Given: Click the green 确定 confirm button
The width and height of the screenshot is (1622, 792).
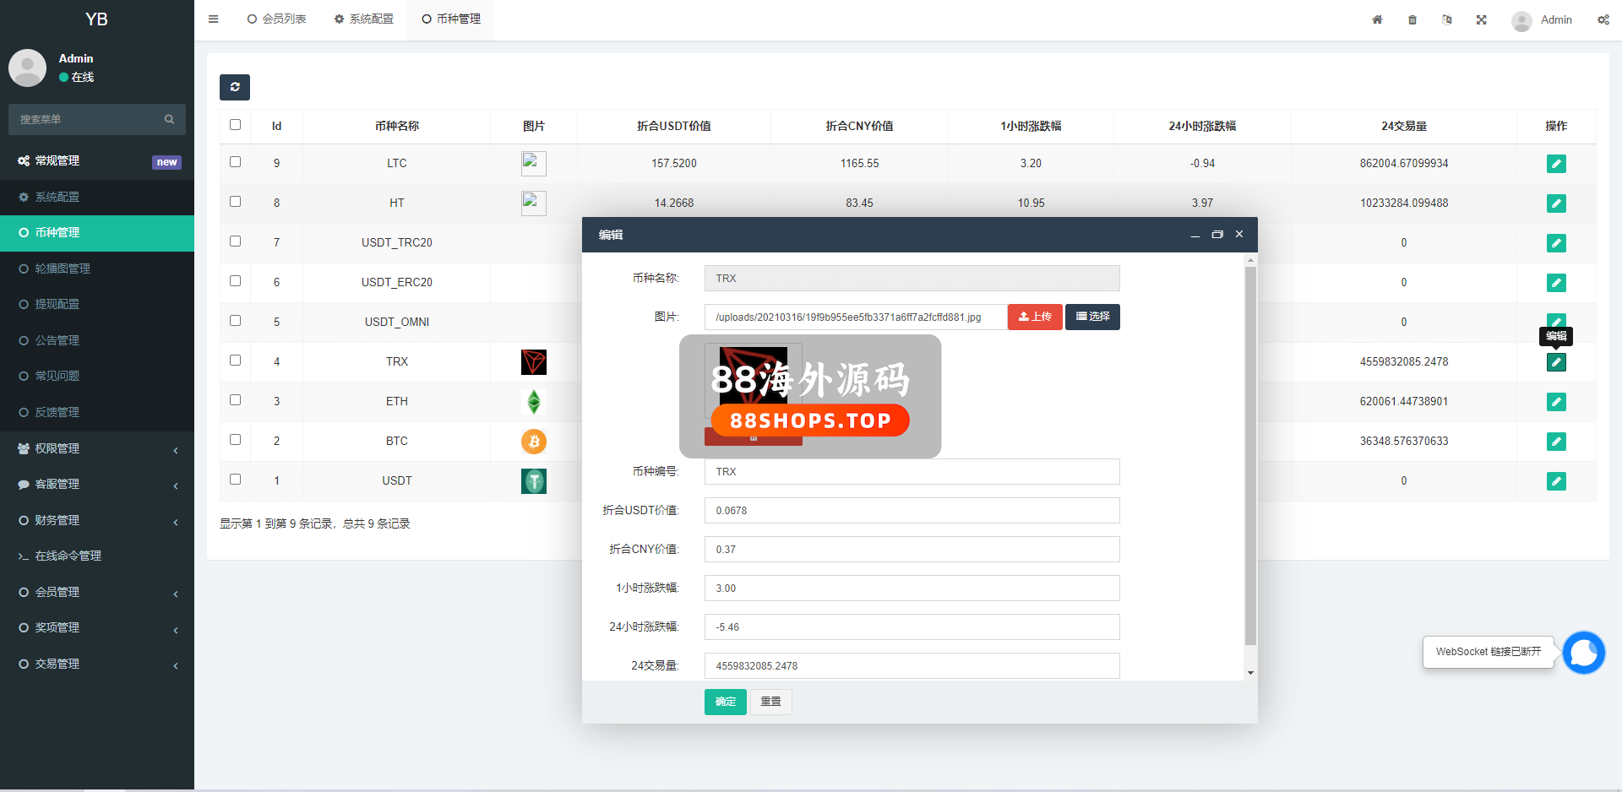Looking at the screenshot, I should 725,702.
